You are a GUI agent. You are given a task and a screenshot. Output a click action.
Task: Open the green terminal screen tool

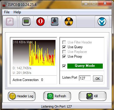pos(26,22)
